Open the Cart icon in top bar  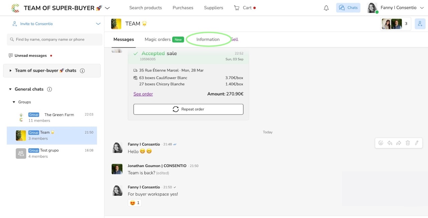(237, 8)
